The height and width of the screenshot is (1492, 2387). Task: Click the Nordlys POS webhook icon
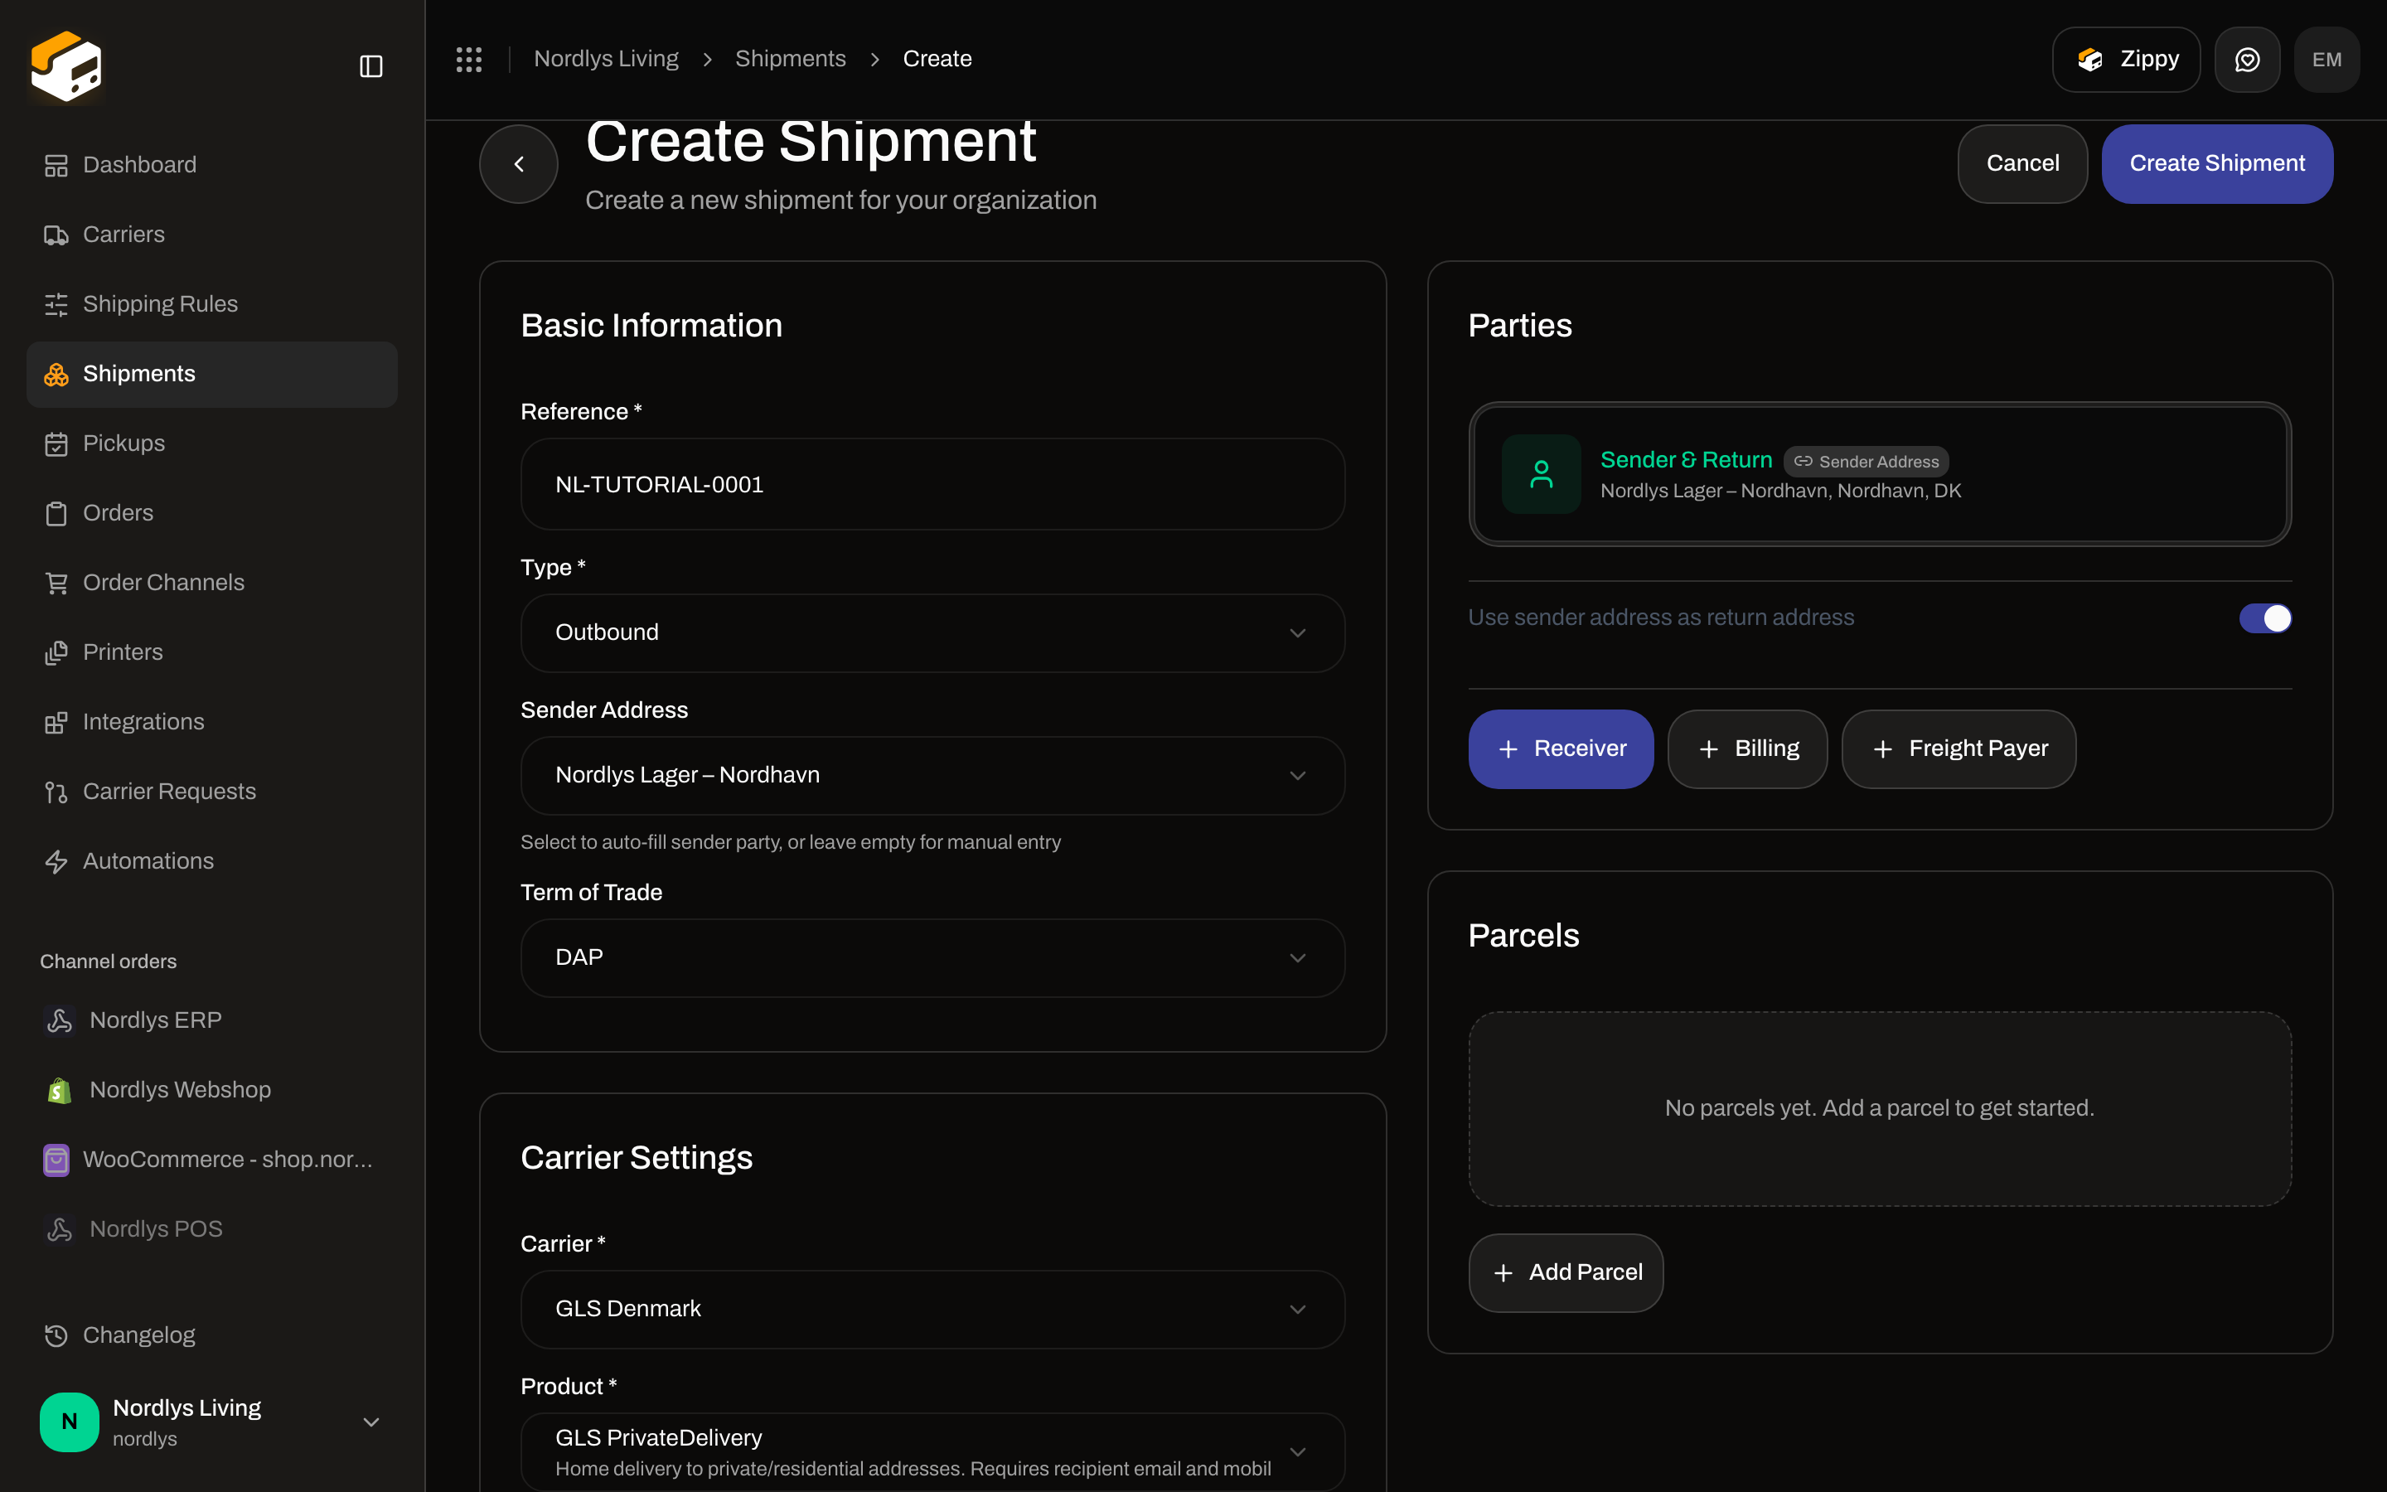(x=59, y=1229)
